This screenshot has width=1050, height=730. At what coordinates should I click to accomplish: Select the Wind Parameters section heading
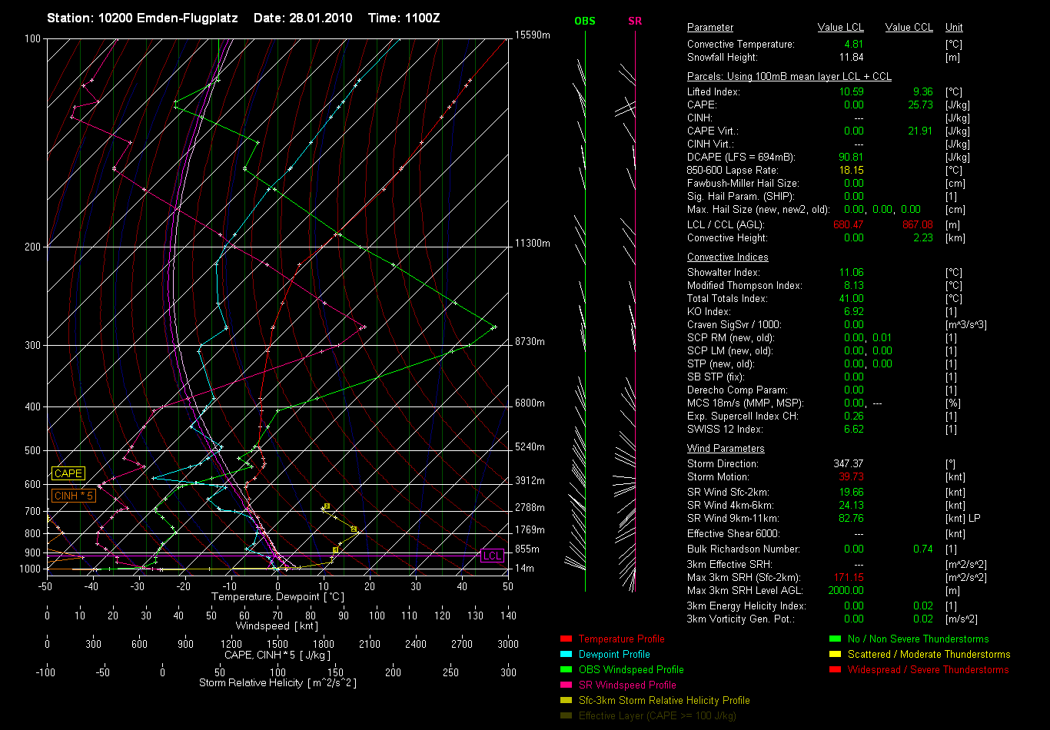click(726, 449)
